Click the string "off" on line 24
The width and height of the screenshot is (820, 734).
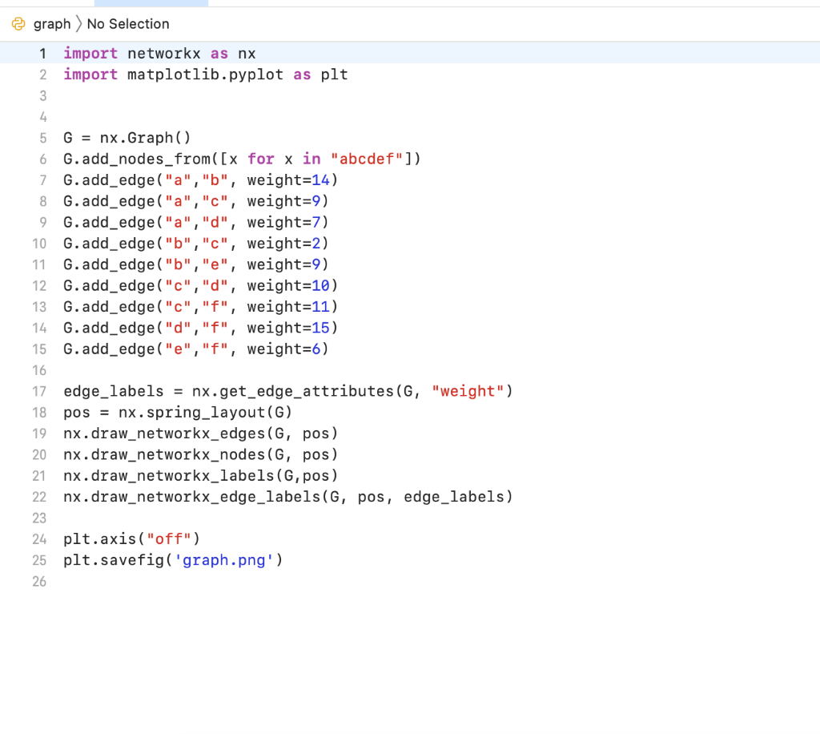tap(168, 539)
